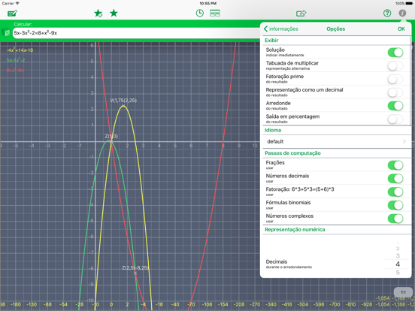Select red legend 8+x²-9x

tap(15, 70)
